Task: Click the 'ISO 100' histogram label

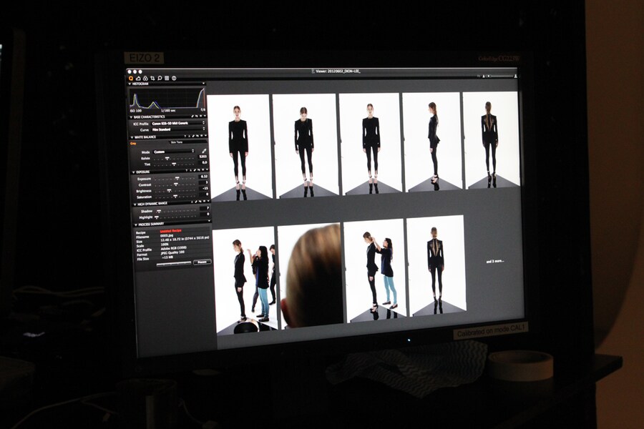Action: point(136,110)
